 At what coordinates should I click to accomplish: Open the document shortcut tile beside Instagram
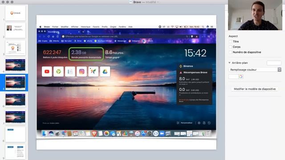point(70,72)
